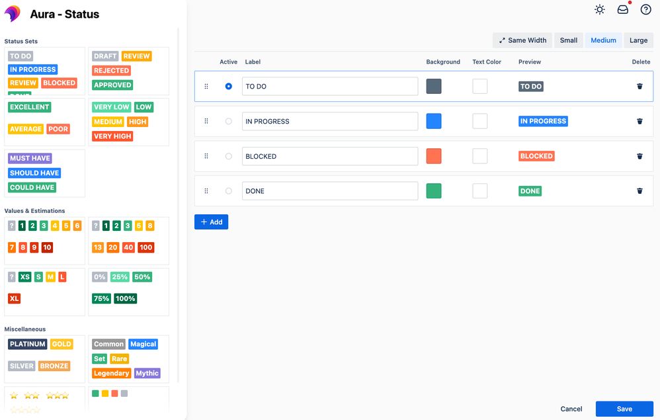The height and width of the screenshot is (420, 660).
Task: Edit the TO DO label field
Action: tap(330, 86)
